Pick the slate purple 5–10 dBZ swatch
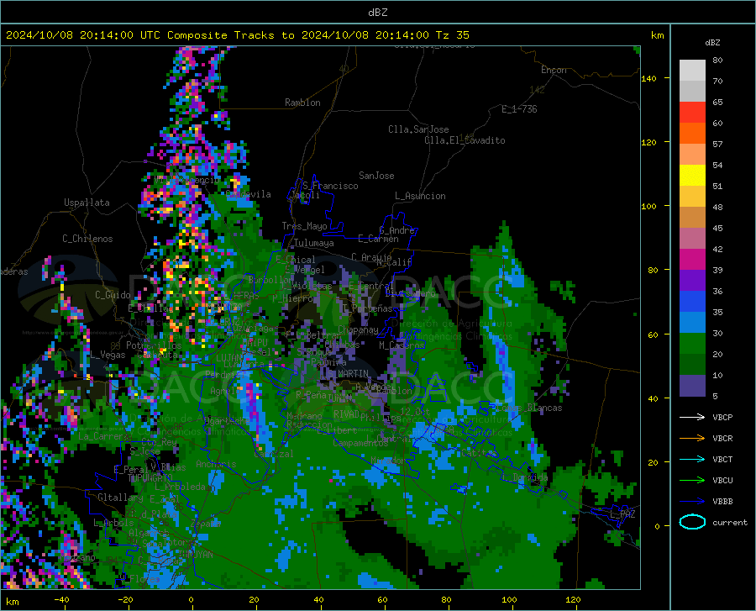Viewport: 756px width, 611px height. pos(692,386)
